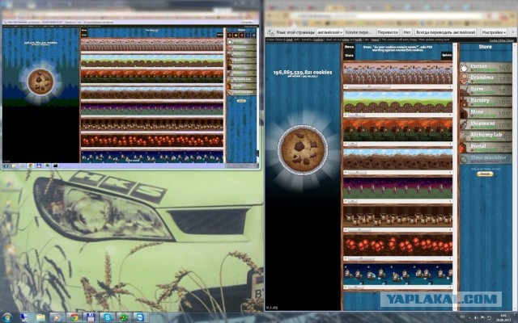Open the media player taskbar icon

click(57, 317)
